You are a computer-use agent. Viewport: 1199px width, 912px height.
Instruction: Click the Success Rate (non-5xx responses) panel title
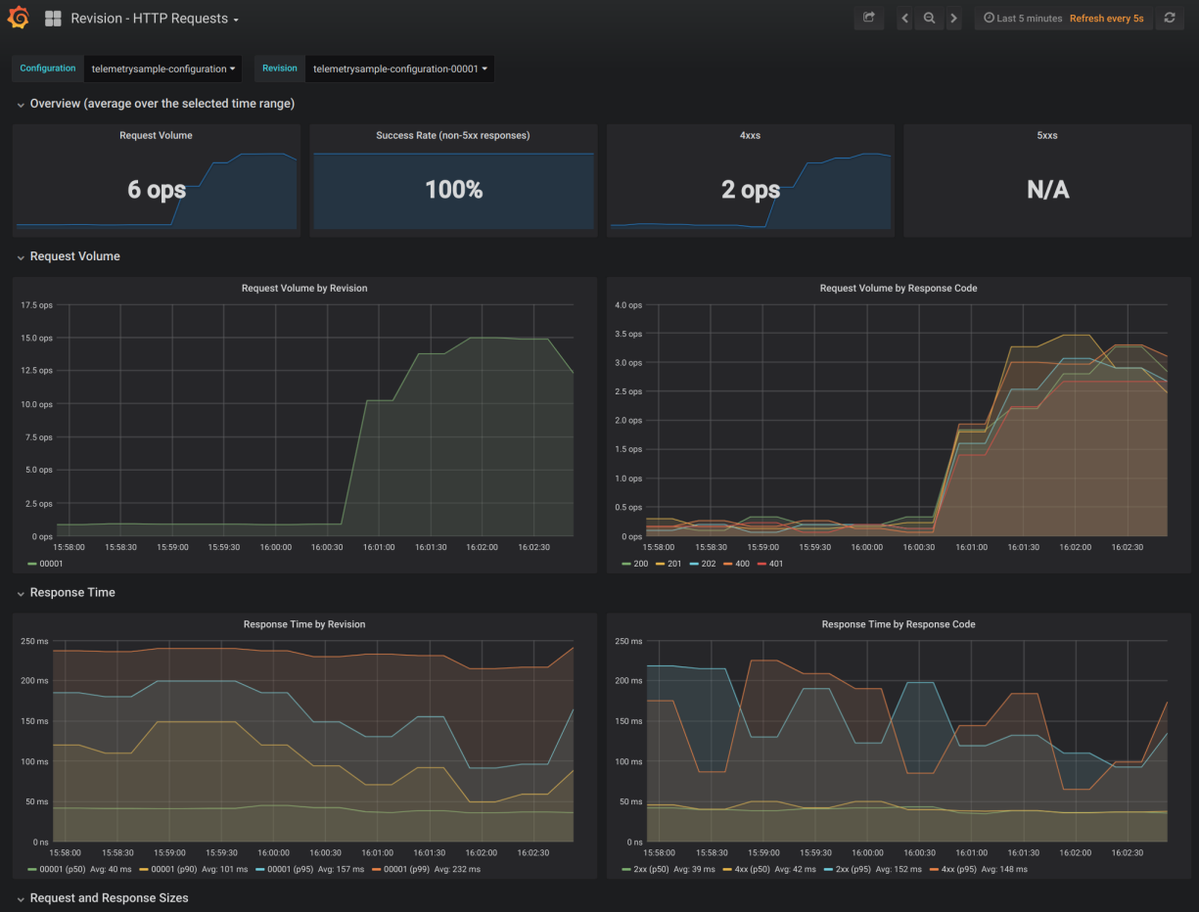(x=453, y=135)
